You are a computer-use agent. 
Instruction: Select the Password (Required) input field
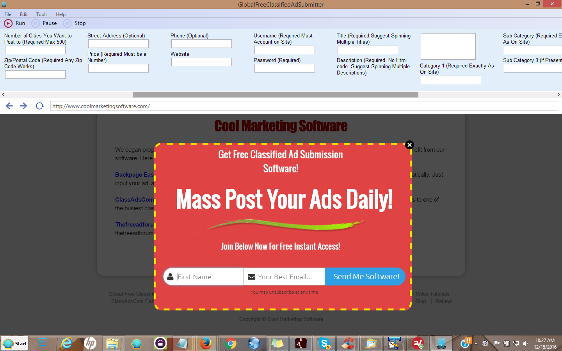(285, 68)
